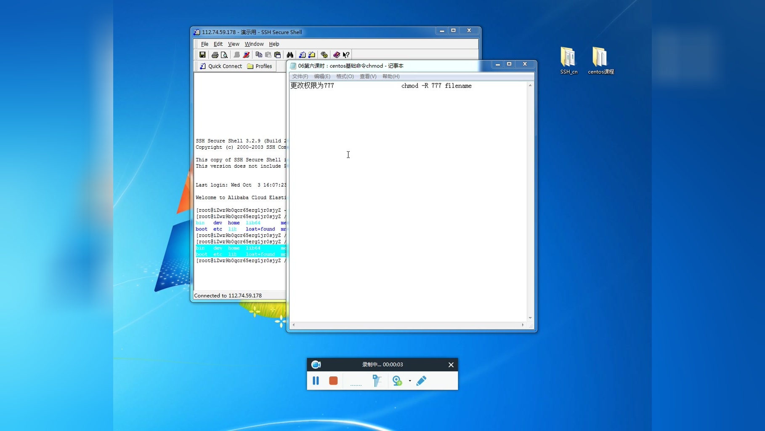Image resolution: width=765 pixels, height=431 pixels.
Task: Open Notepad 帮助(H) menu
Action: click(x=391, y=76)
